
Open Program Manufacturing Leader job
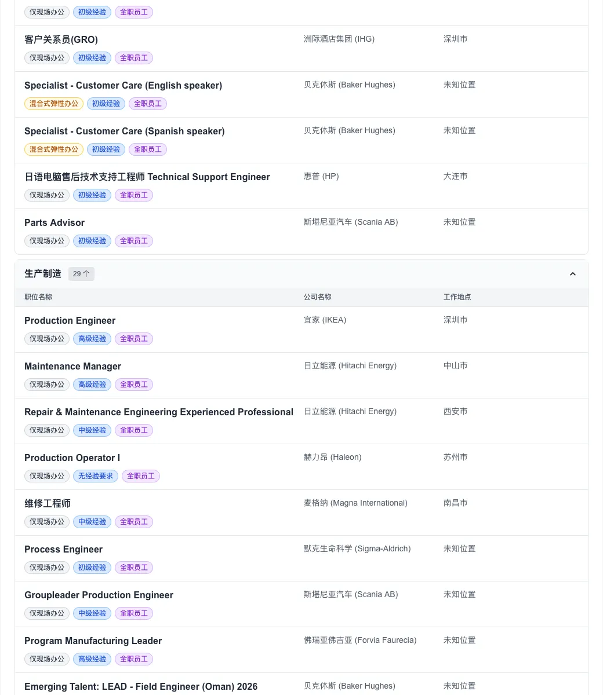93,641
